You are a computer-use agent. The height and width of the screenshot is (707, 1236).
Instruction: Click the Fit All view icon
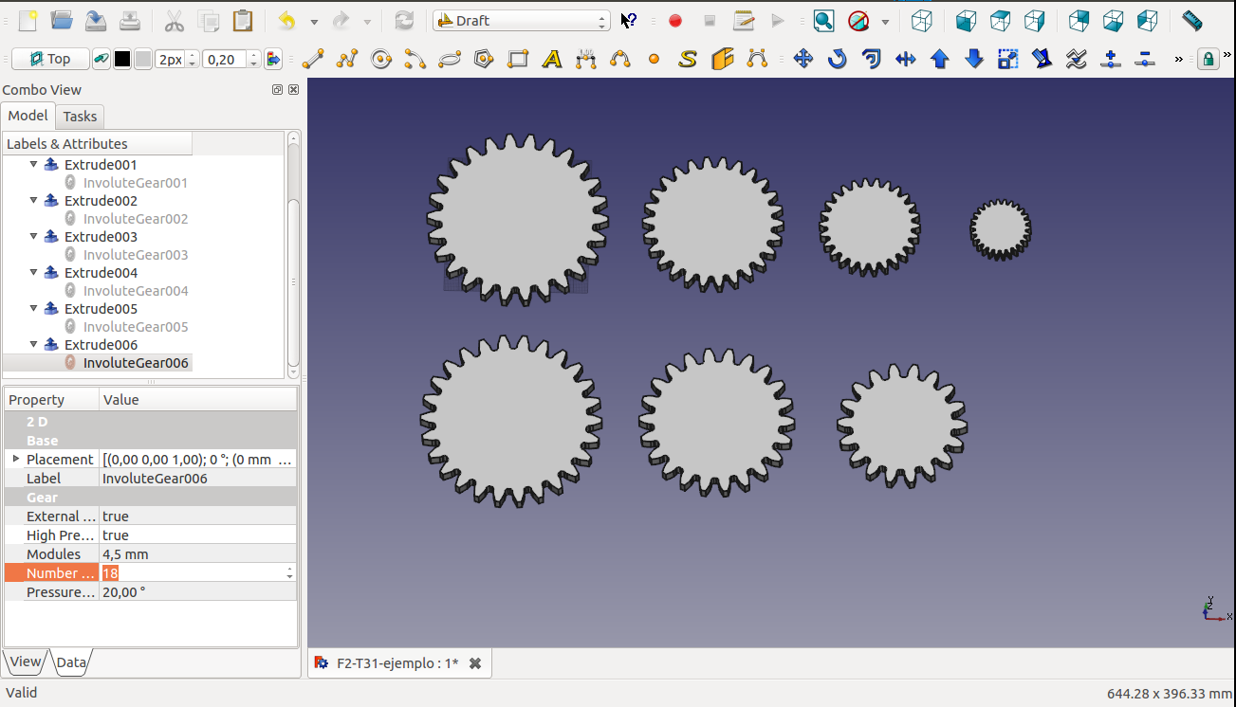click(x=823, y=21)
